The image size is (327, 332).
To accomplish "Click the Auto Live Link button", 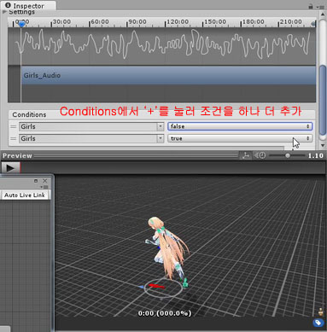I will 25,195.
